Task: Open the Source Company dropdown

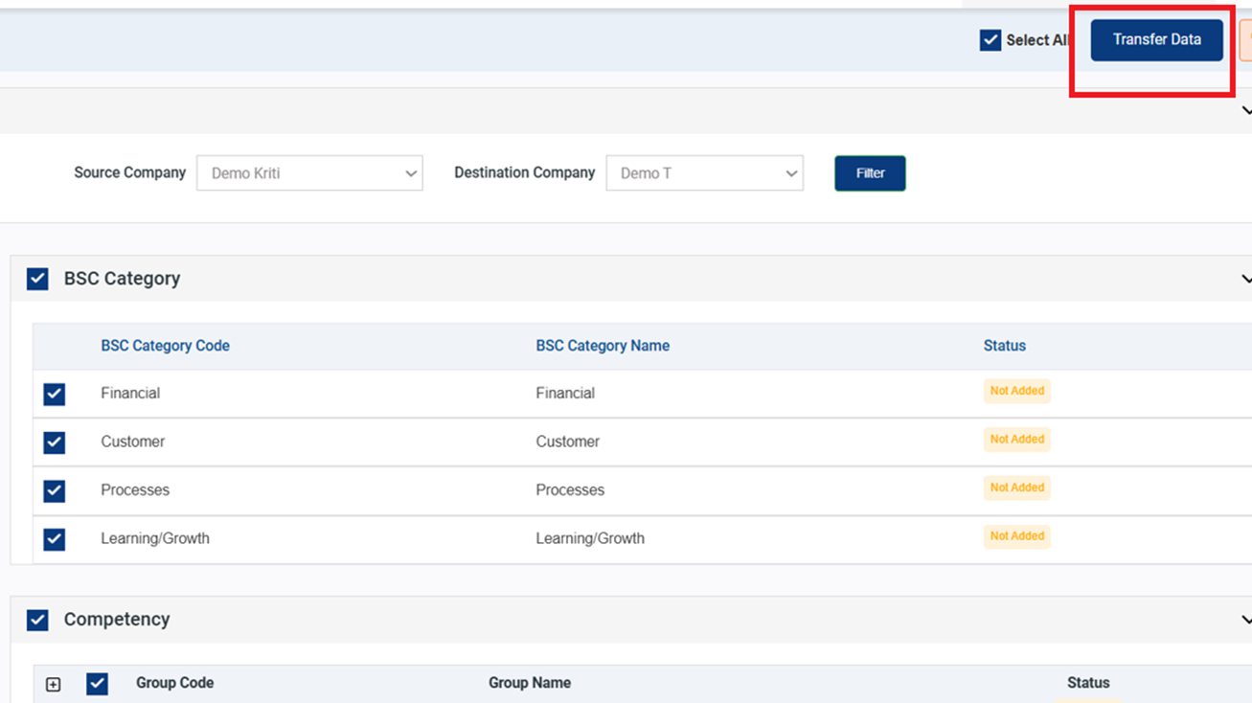Action: coord(309,173)
